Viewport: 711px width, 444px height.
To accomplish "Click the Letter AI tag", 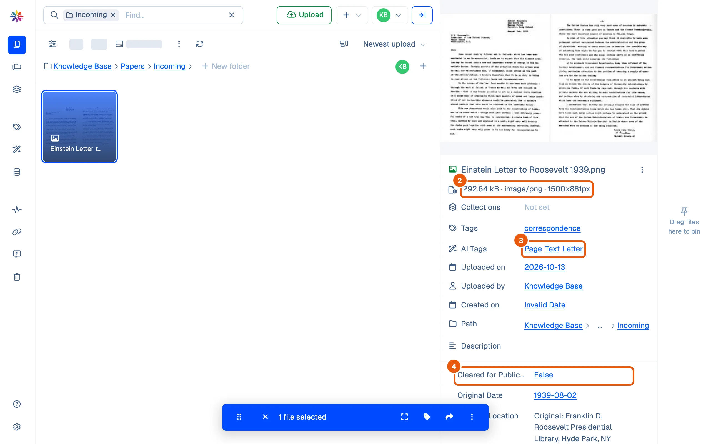I will (x=572, y=249).
